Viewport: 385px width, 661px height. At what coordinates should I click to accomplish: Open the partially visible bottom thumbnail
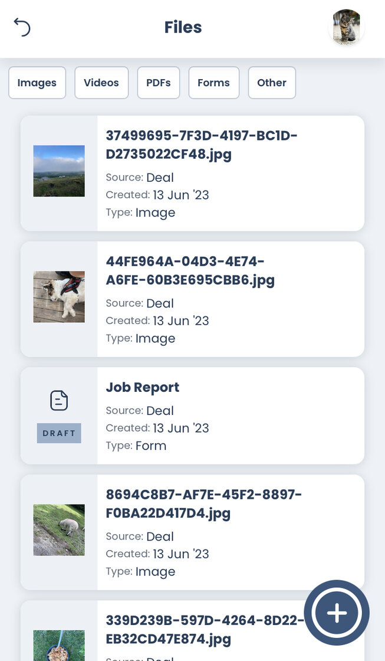(59, 646)
